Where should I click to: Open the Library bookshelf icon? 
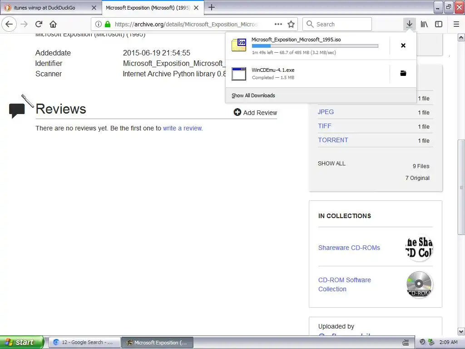coord(424,24)
